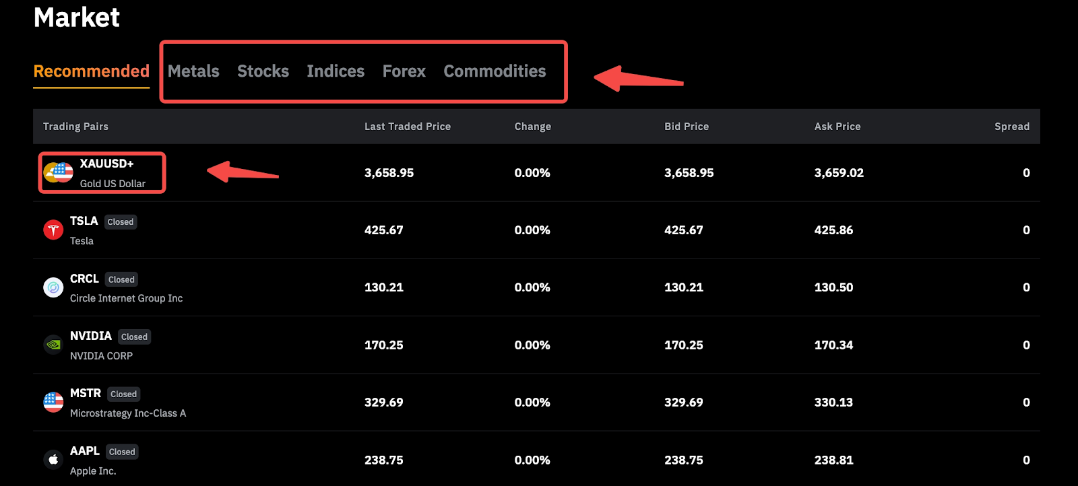Screen dimensions: 1078x486
Task: Click the Closed badge next to AAPL
Action: pos(122,452)
